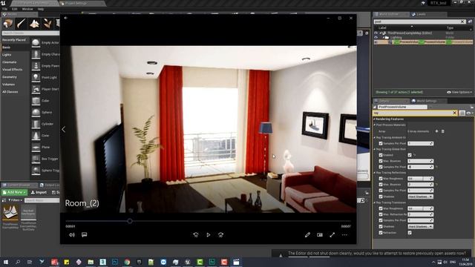Open the File menu
Viewport: 475px width, 267px height.
coord(4,9)
